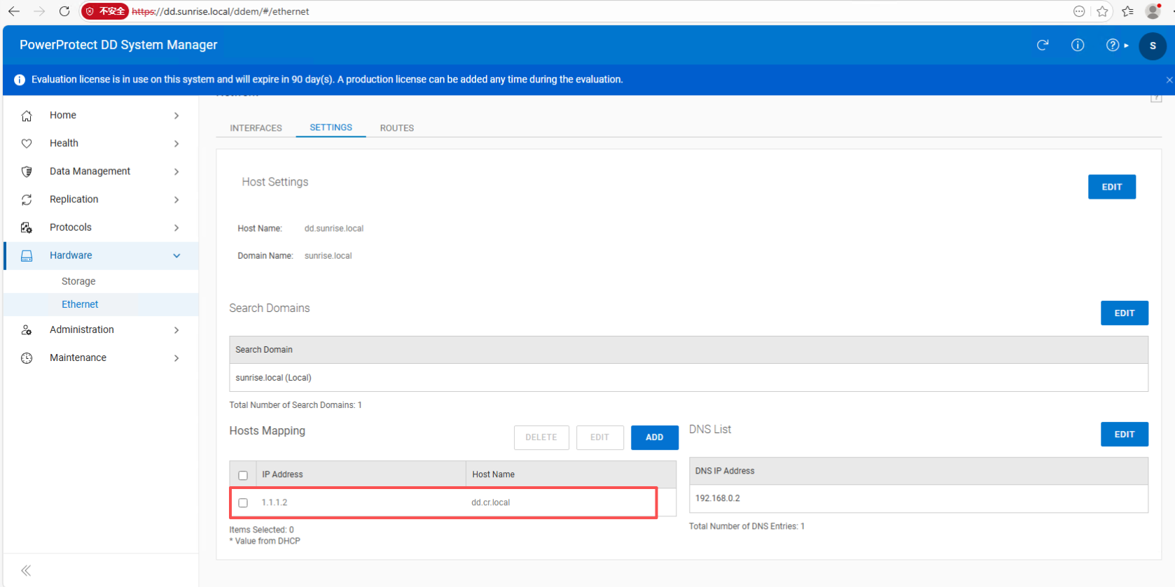1175x587 pixels.
Task: Click ADD in Hosts Mapping
Action: point(654,437)
